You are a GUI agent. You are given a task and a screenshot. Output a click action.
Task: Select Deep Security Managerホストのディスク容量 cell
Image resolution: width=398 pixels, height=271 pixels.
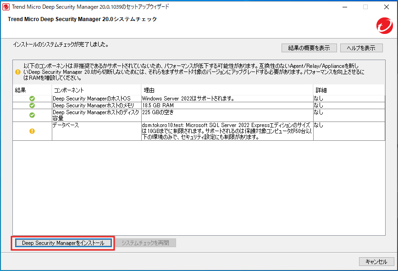pyautogui.click(x=96, y=115)
